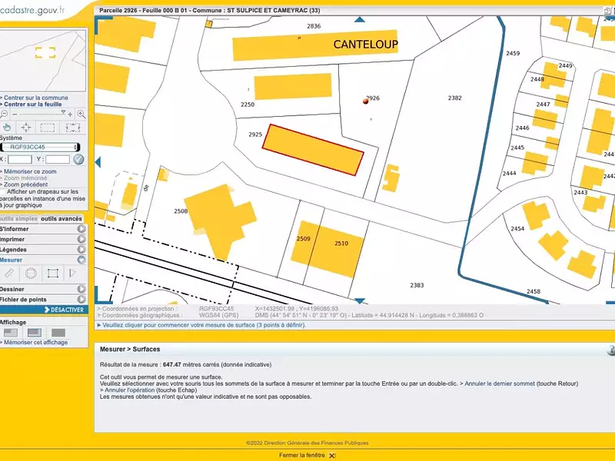Select the full-map Affichage layout icon
This screenshot has height=461, width=615.
tap(58, 333)
